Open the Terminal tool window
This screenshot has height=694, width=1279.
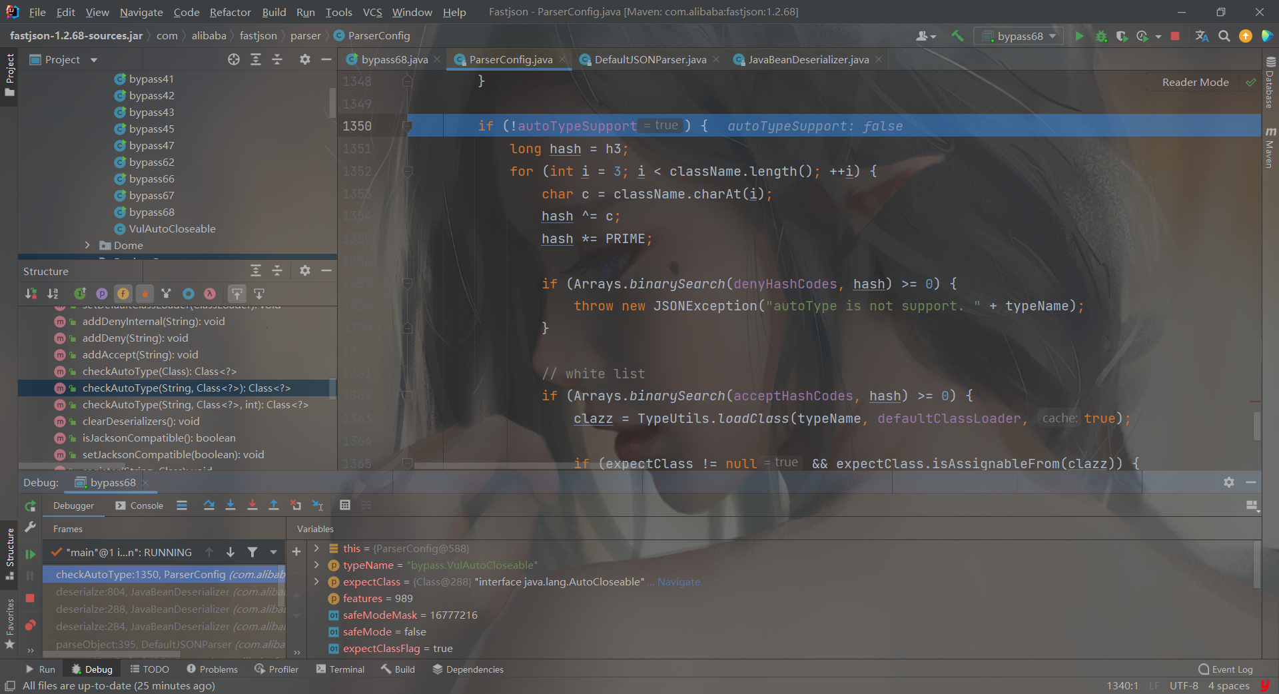(x=340, y=669)
